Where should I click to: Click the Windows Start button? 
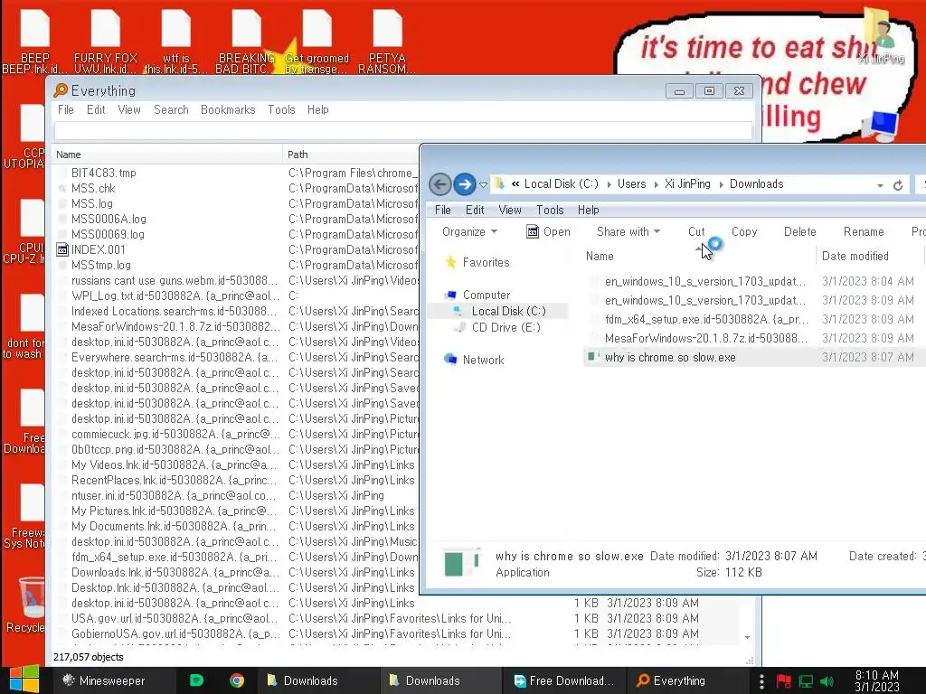(24, 680)
